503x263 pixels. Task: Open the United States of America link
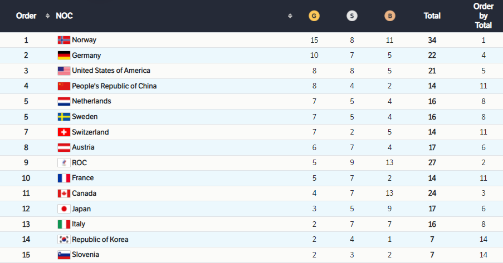(111, 71)
